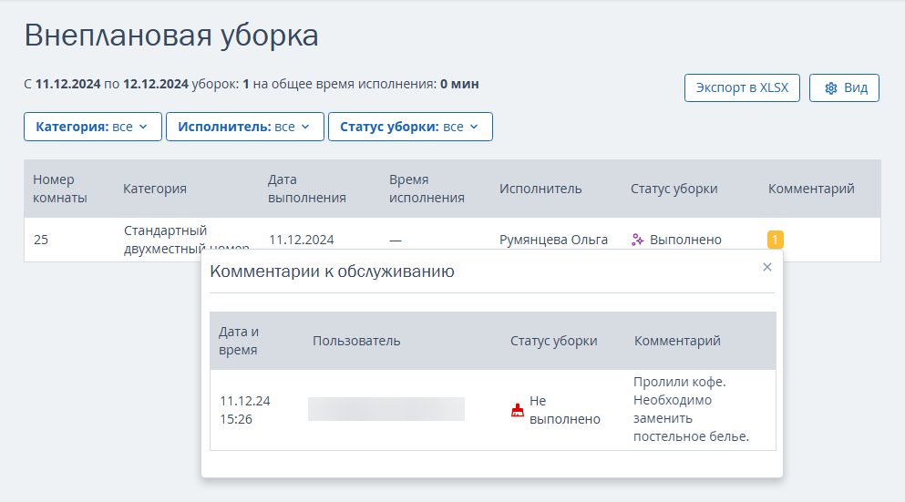Screen dimensions: 905x502
Task: Click the popup Статус уборки column header
Action: tap(553, 341)
